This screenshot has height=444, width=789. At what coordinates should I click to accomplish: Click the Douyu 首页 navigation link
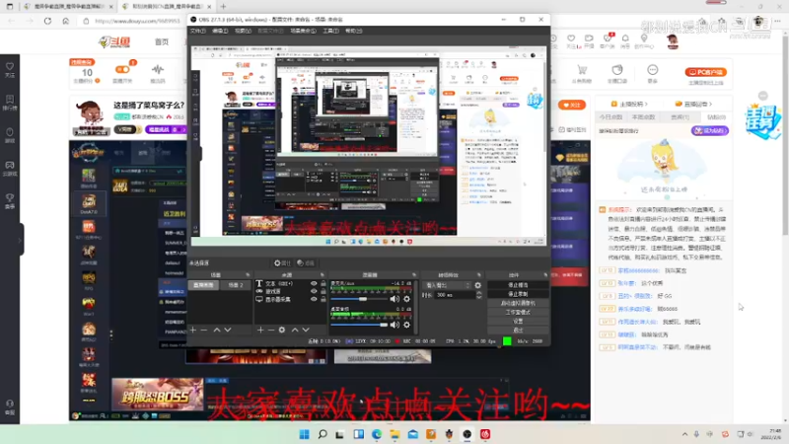pos(162,41)
